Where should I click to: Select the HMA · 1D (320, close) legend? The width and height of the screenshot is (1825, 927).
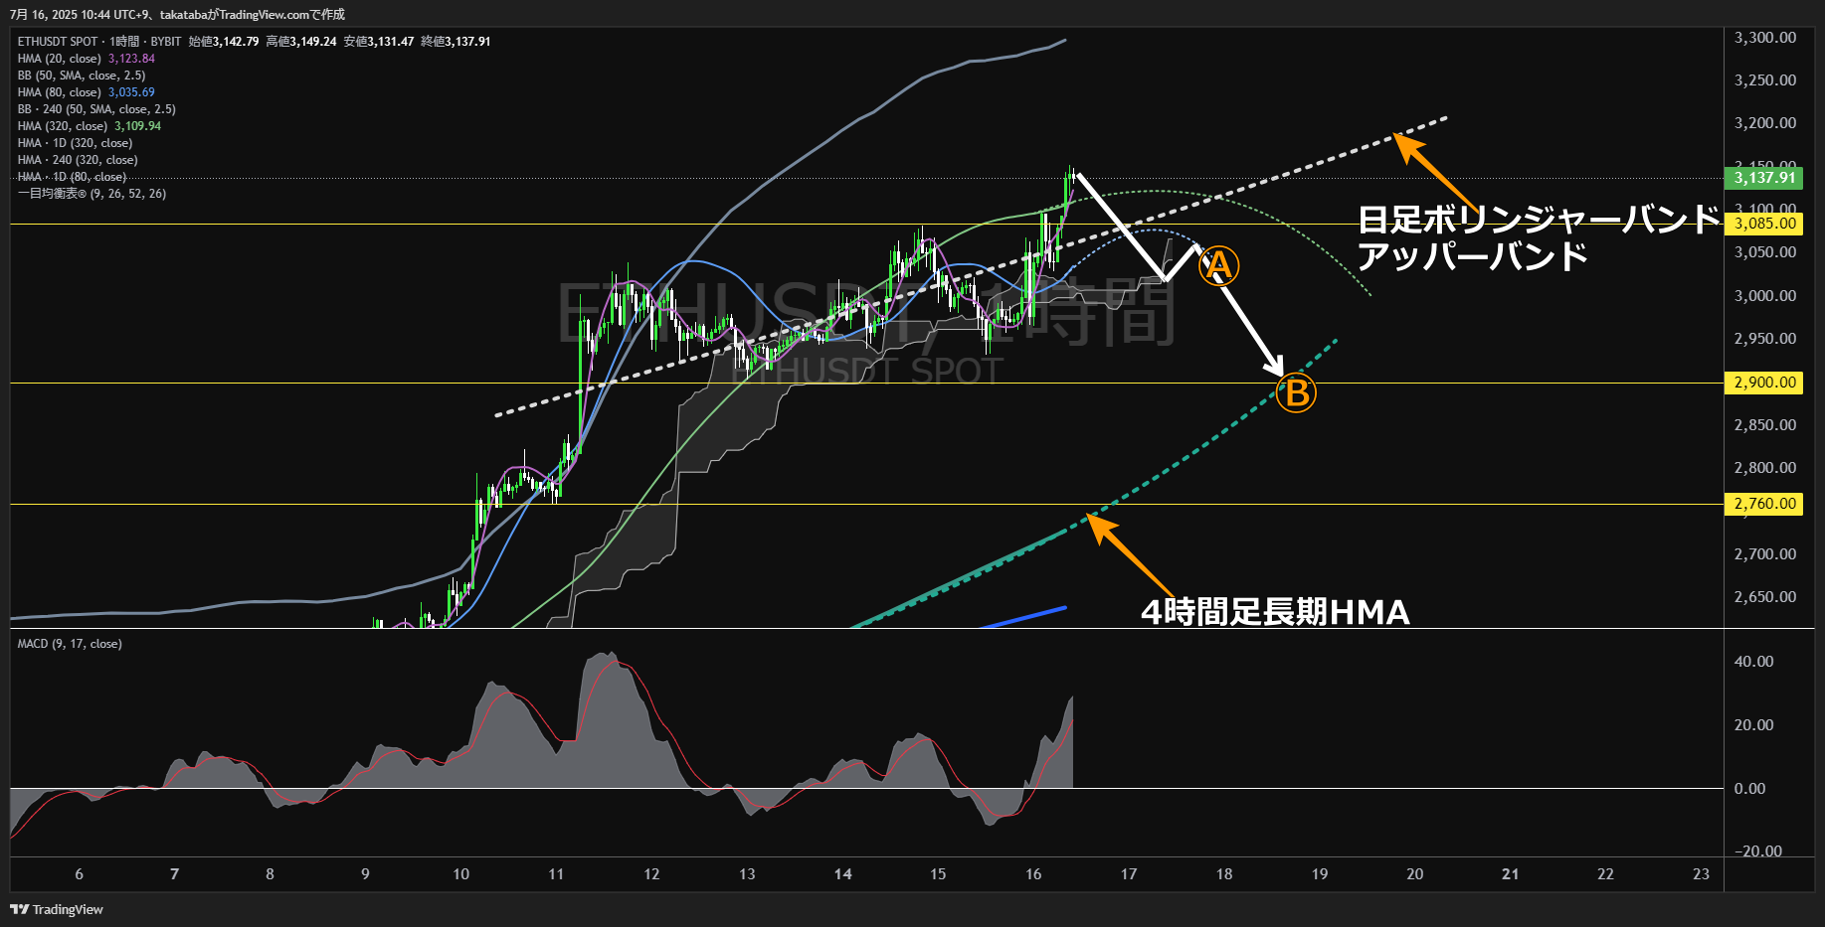point(75,143)
